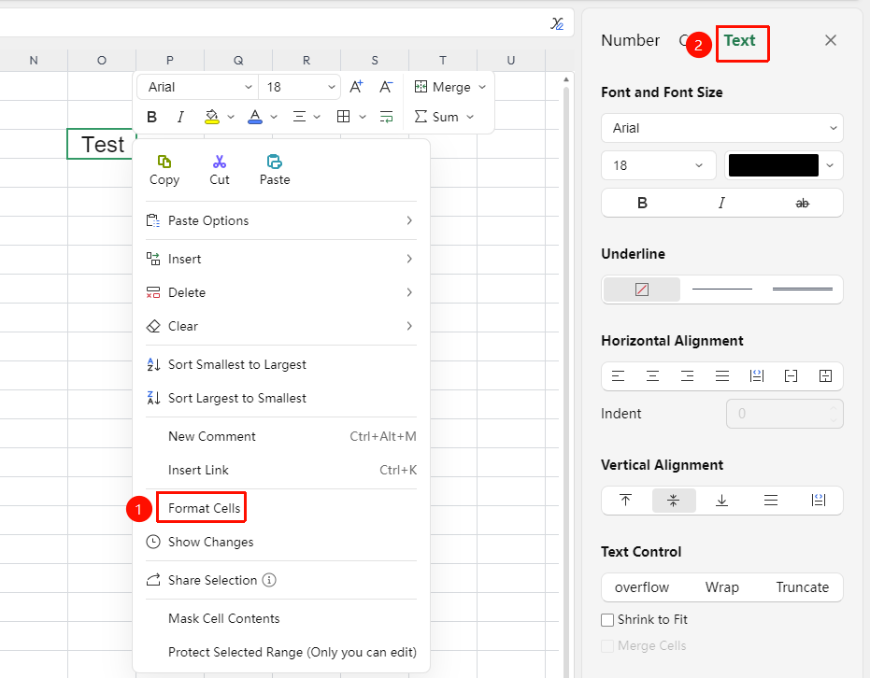The image size is (870, 678).
Task: Toggle bold in the Font and Font Size panel
Action: 643,204
